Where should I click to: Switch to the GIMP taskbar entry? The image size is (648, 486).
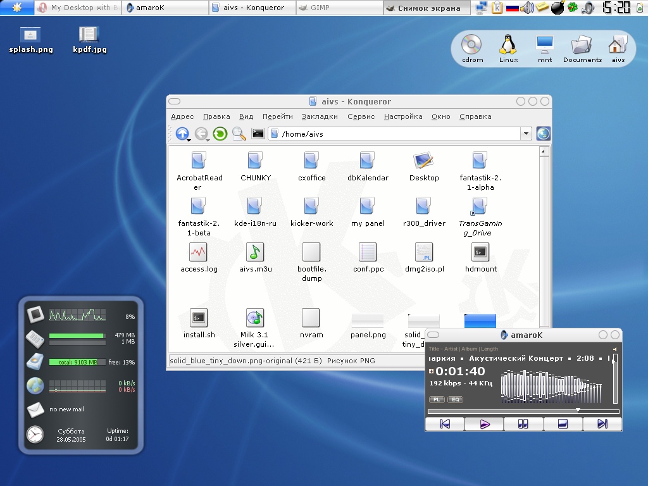340,8
